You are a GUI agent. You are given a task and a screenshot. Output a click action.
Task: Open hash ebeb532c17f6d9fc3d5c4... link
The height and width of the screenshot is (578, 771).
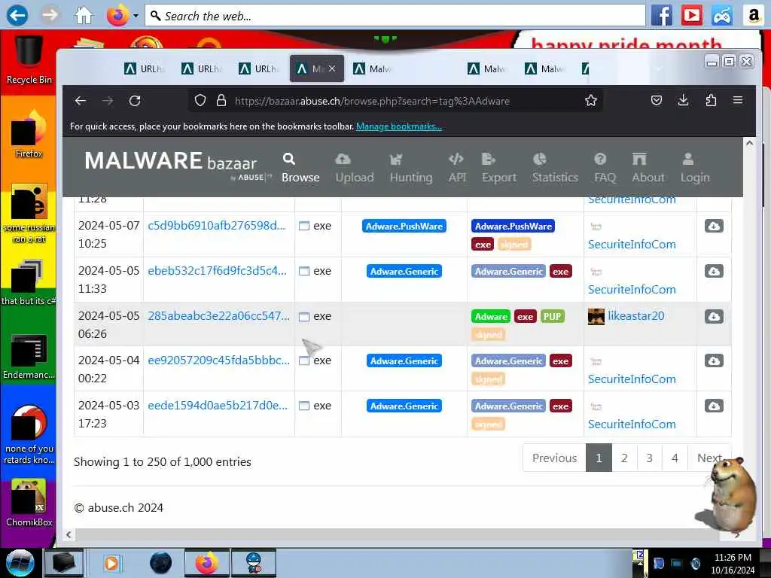217,271
